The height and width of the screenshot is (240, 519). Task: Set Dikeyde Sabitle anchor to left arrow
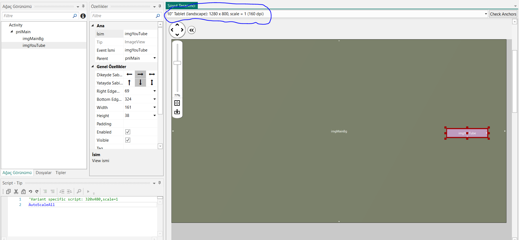point(129,74)
